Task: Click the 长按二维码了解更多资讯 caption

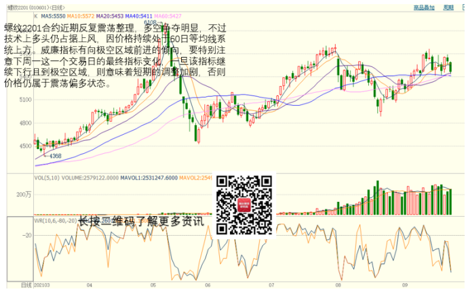Action: point(140,221)
